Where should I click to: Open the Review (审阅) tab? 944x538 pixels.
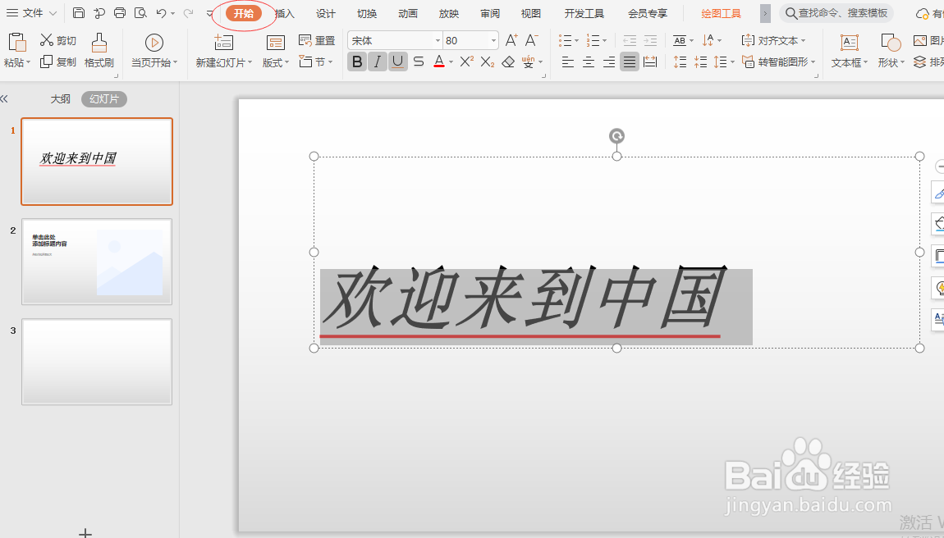tap(489, 13)
